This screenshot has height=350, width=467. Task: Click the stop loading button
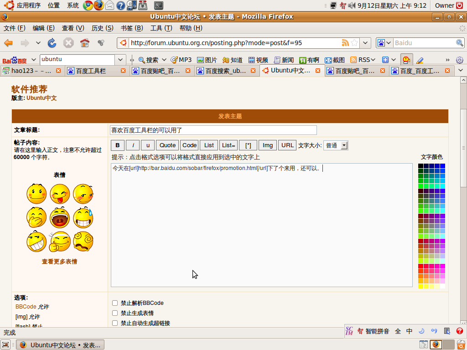tap(68, 43)
